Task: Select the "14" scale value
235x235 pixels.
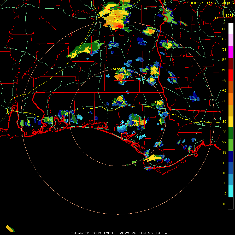Action: pos(224,163)
